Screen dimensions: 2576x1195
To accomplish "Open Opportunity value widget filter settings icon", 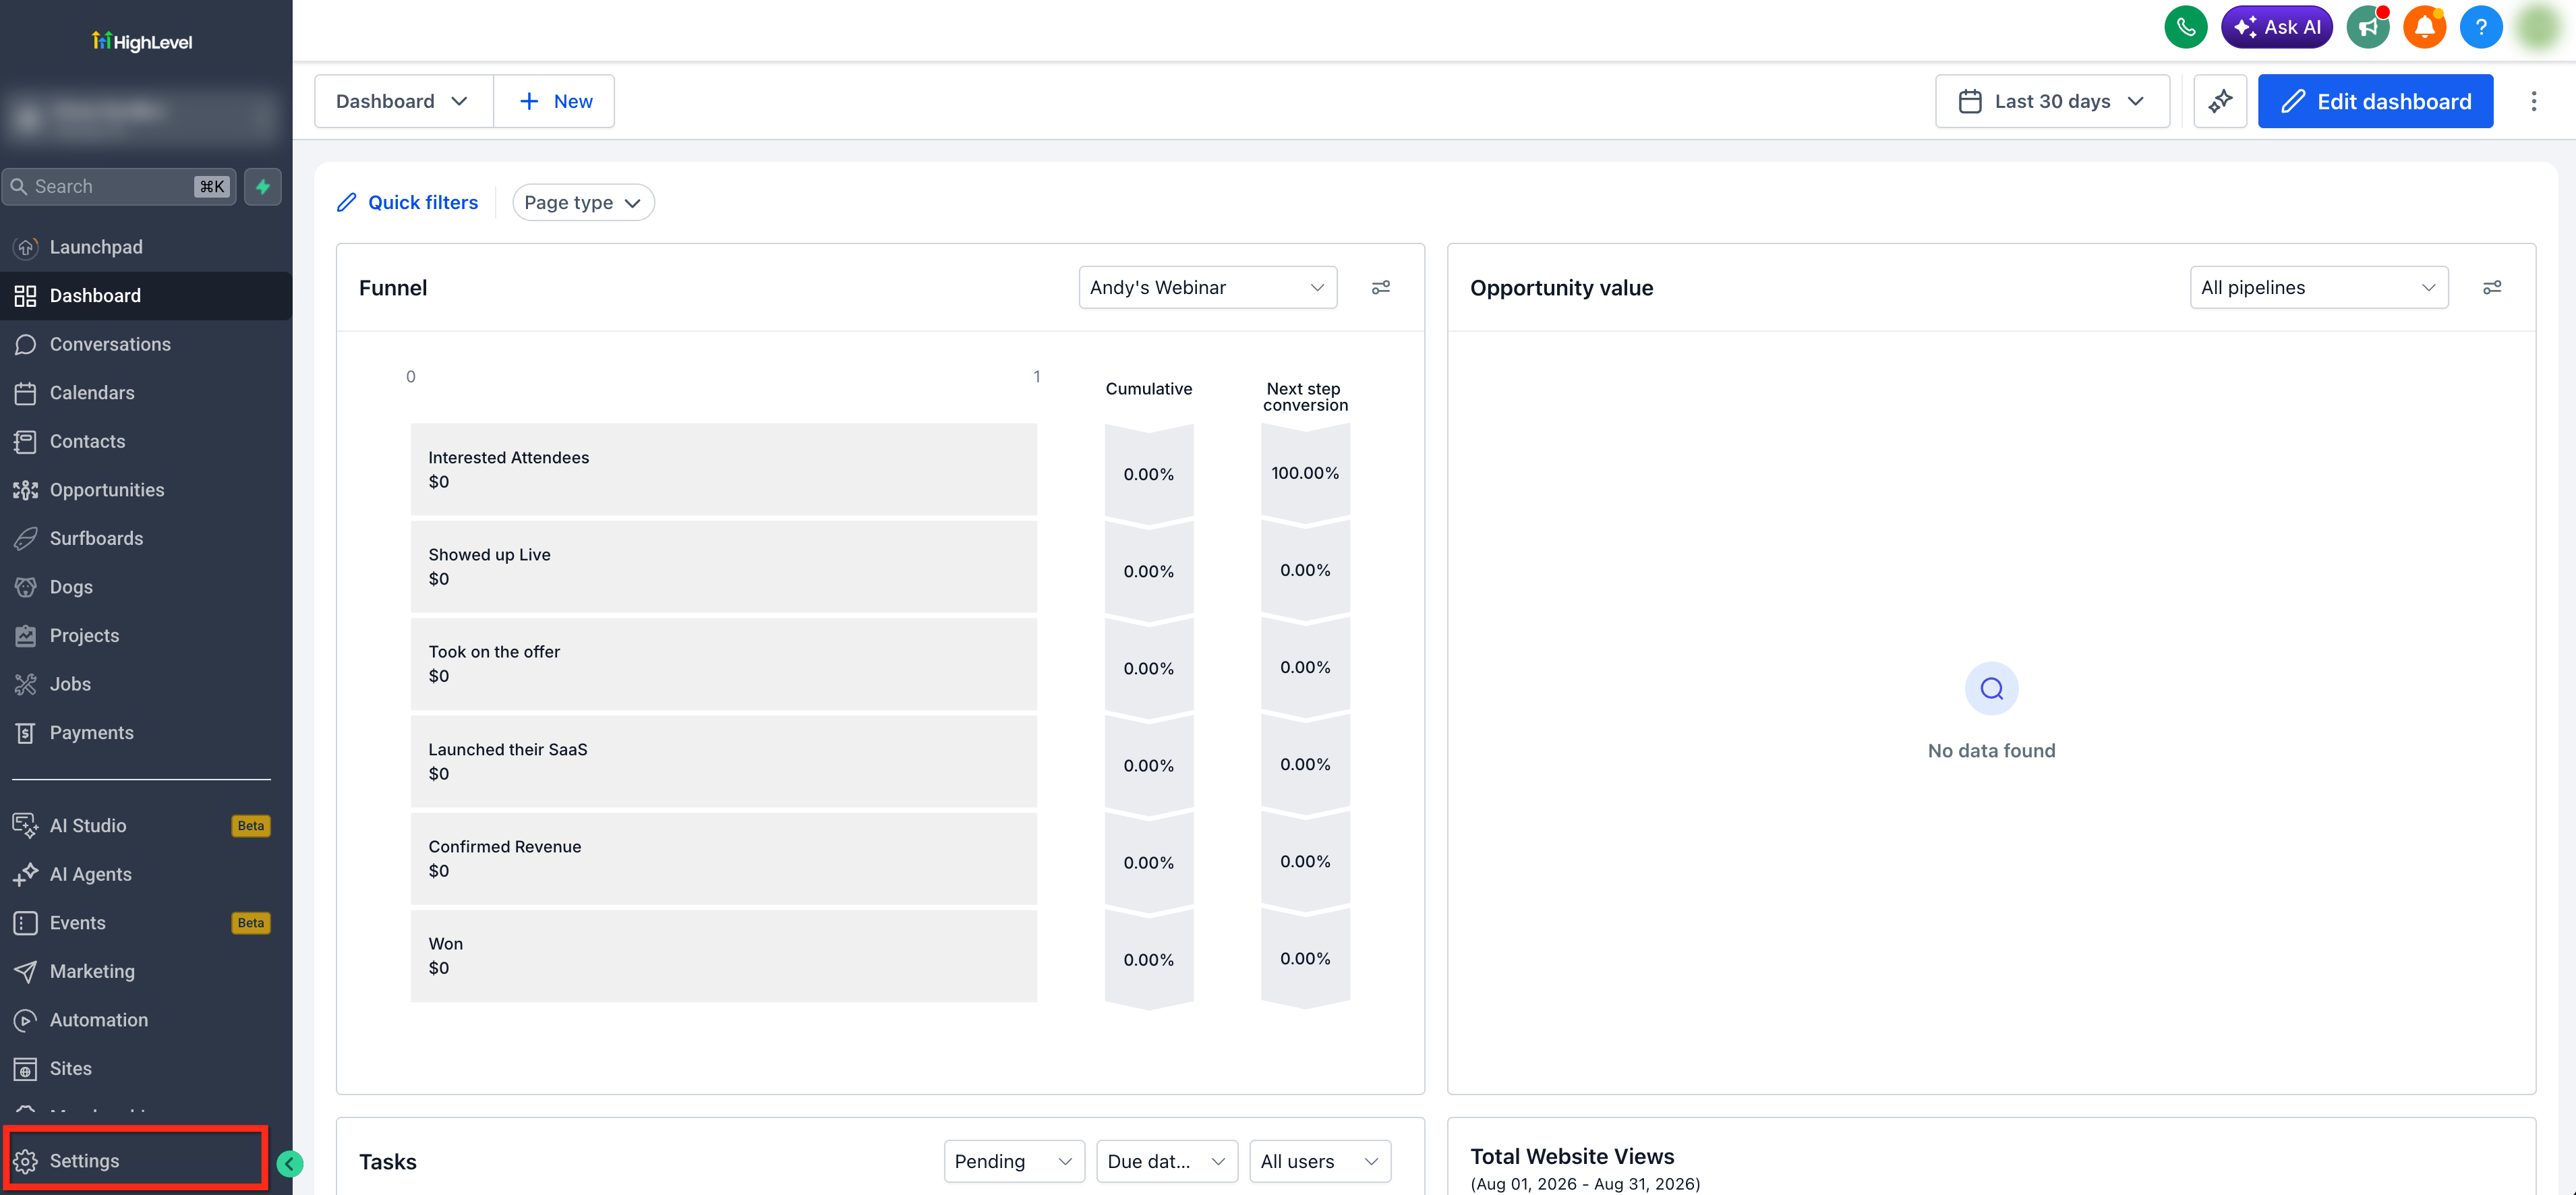I will pos(2492,288).
